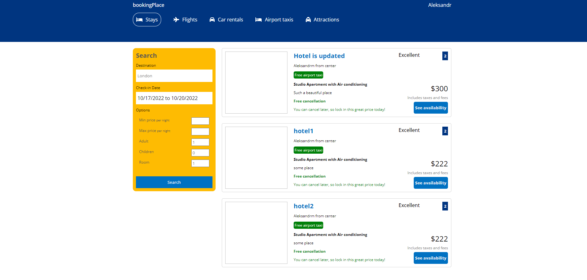Click the Min price per night field

200,121
